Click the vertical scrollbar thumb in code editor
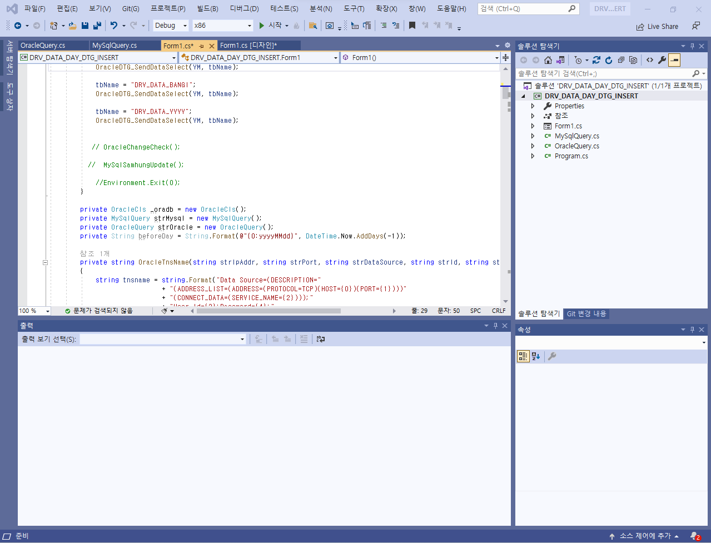711x543 pixels. tap(505, 92)
